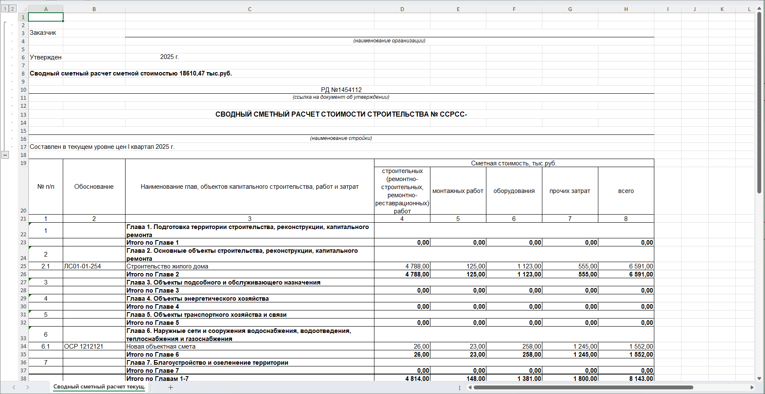Screen dimensions: 765x394
Task: Click the left arrow of the horizontal scrollbar
Action: tap(469, 387)
